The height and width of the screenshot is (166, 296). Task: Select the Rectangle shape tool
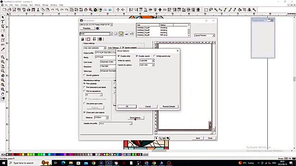pos(3,31)
